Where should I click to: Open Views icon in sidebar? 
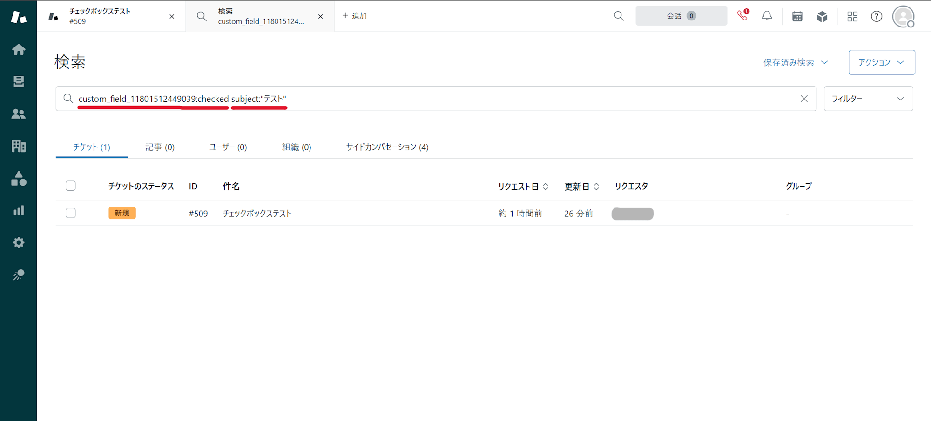point(19,81)
